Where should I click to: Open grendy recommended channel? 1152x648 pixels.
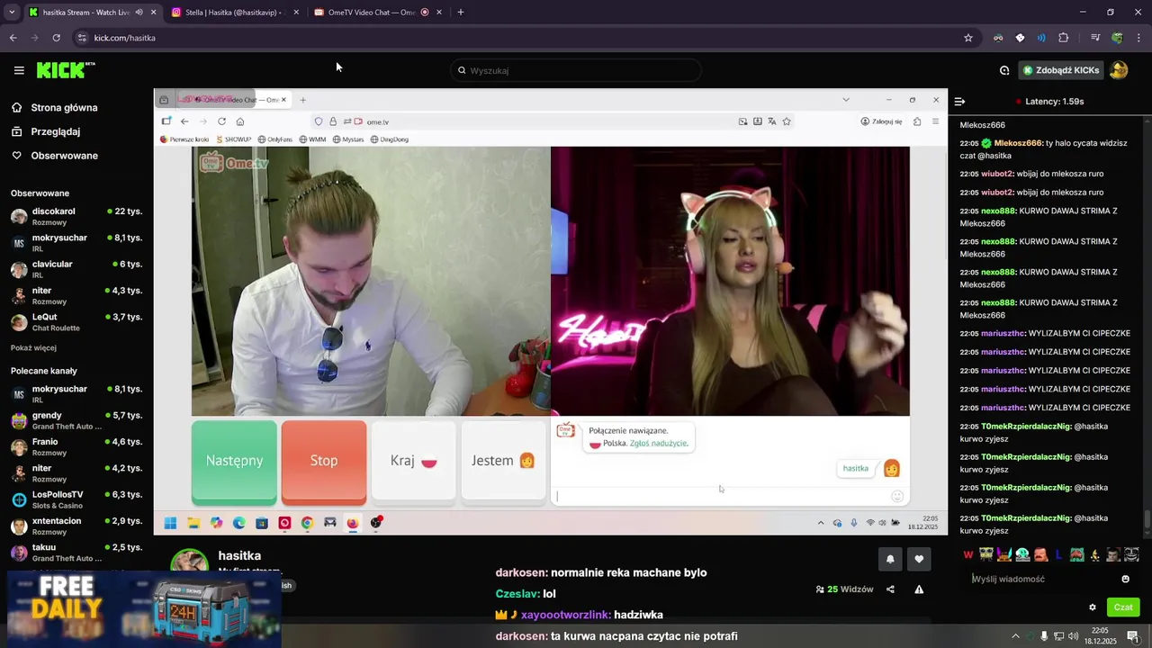[76, 420]
